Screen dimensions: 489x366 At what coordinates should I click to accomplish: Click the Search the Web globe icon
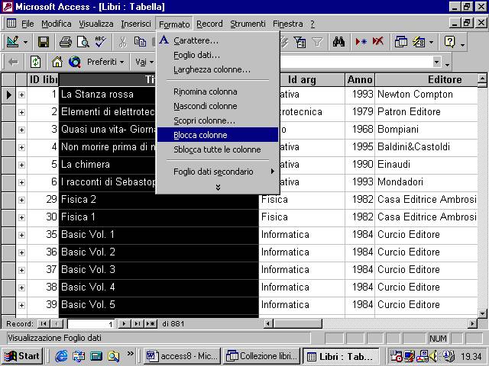pos(75,62)
